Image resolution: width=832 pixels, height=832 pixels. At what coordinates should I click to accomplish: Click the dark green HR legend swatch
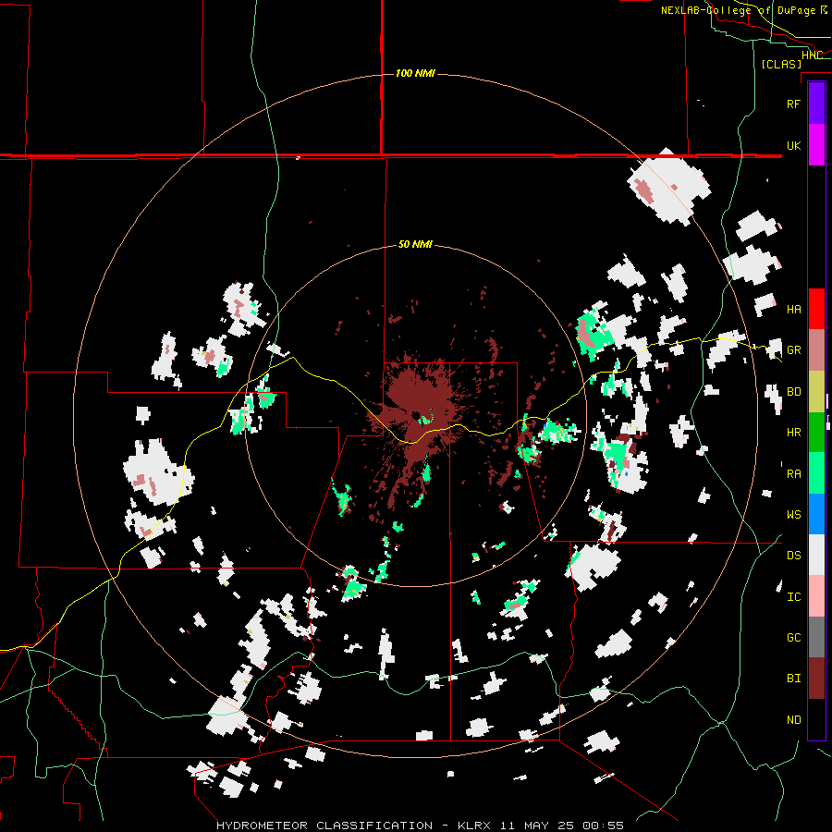[x=816, y=433]
